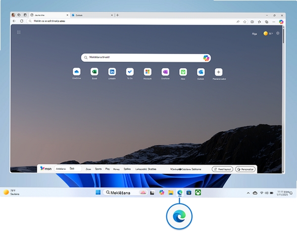Screen dimensions: 297x231
Task: Close the Outlook tab
Action: pyautogui.click(x=112, y=15)
